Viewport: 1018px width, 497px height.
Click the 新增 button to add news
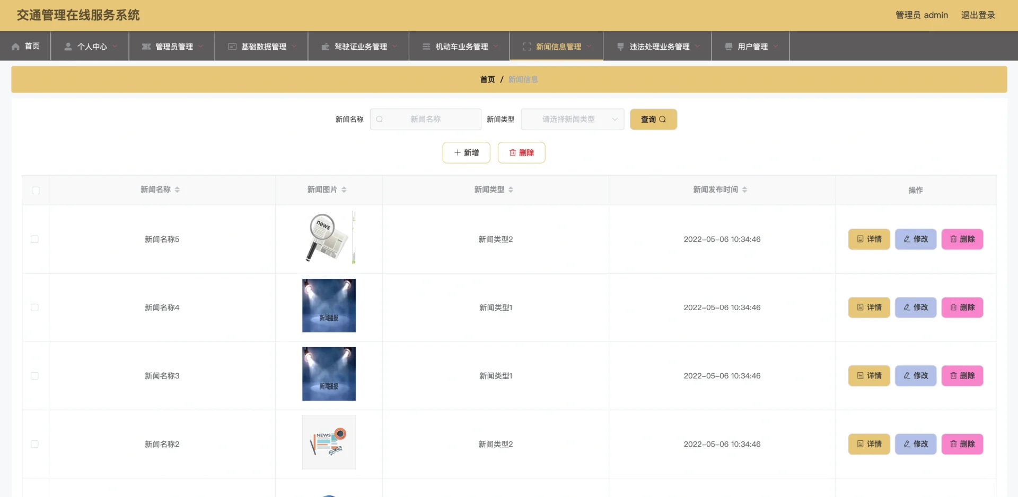pos(466,153)
